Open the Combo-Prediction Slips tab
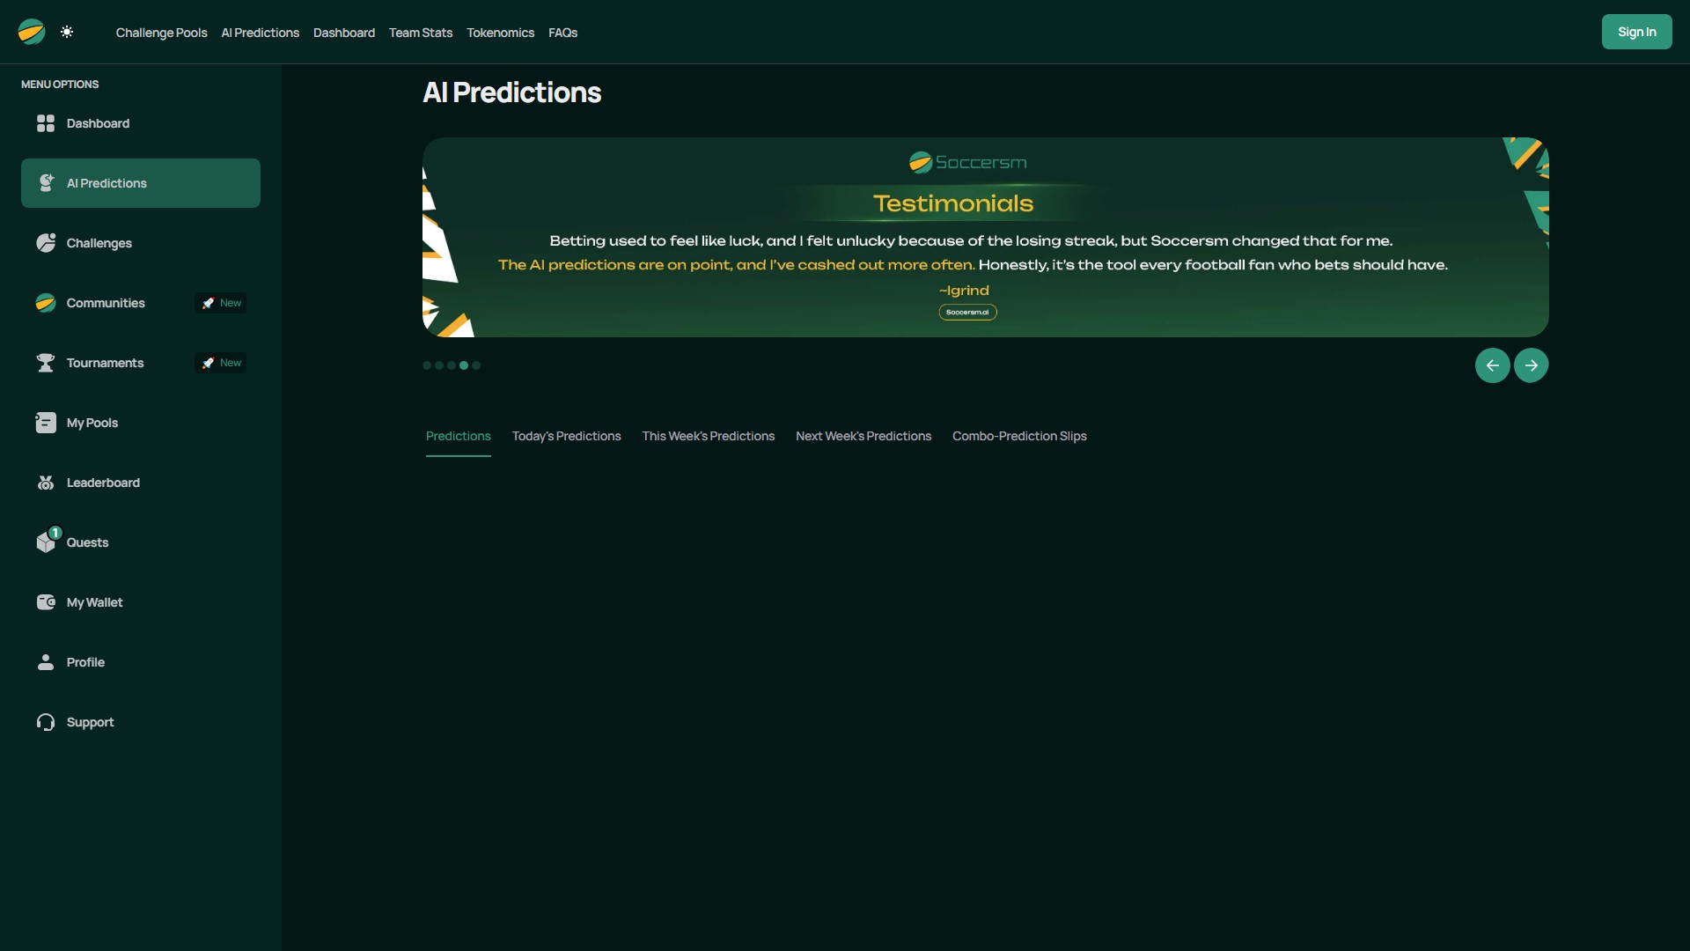 [x=1019, y=436]
